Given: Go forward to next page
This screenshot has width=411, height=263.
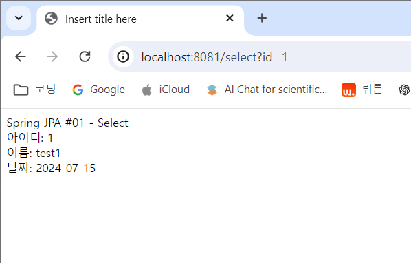Looking at the screenshot, I should point(52,56).
